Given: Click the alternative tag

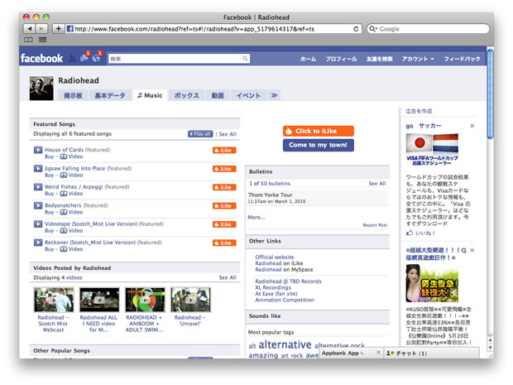Looking at the screenshot, I should [285, 344].
